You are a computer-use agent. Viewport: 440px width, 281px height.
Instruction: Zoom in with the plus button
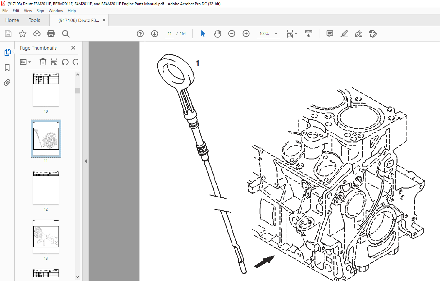pyautogui.click(x=246, y=34)
